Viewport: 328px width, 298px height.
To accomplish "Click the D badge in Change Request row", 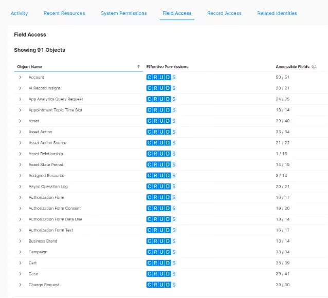I will pyautogui.click(x=168, y=285).
